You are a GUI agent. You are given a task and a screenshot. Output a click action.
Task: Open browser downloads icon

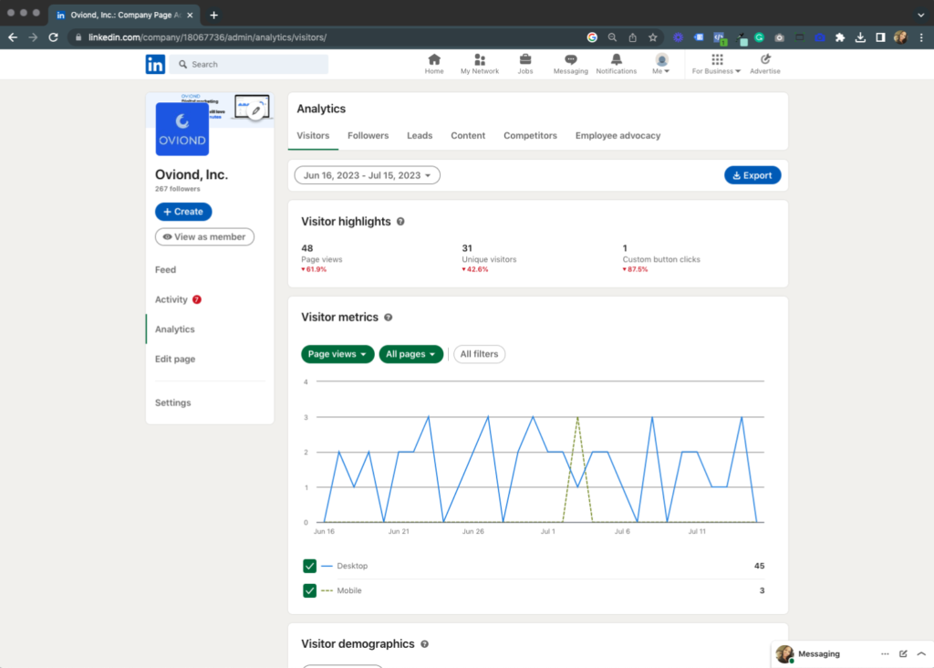[x=860, y=37]
